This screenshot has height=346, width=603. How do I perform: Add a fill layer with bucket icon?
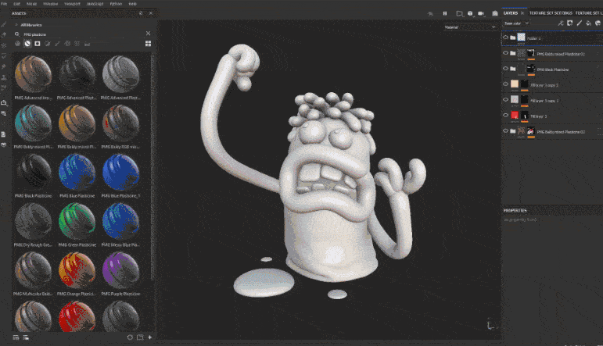(588, 23)
